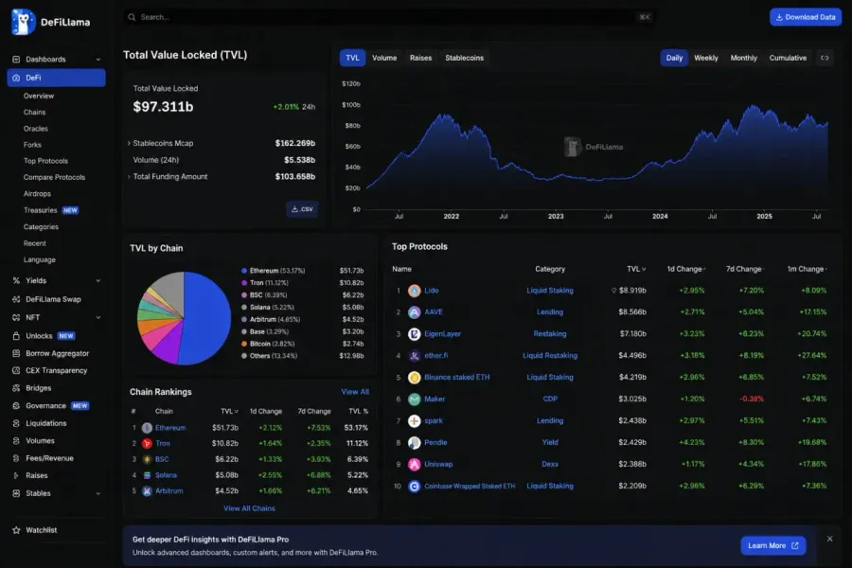Sort protocols by 1d Change header
The width and height of the screenshot is (852, 568).
pos(685,269)
